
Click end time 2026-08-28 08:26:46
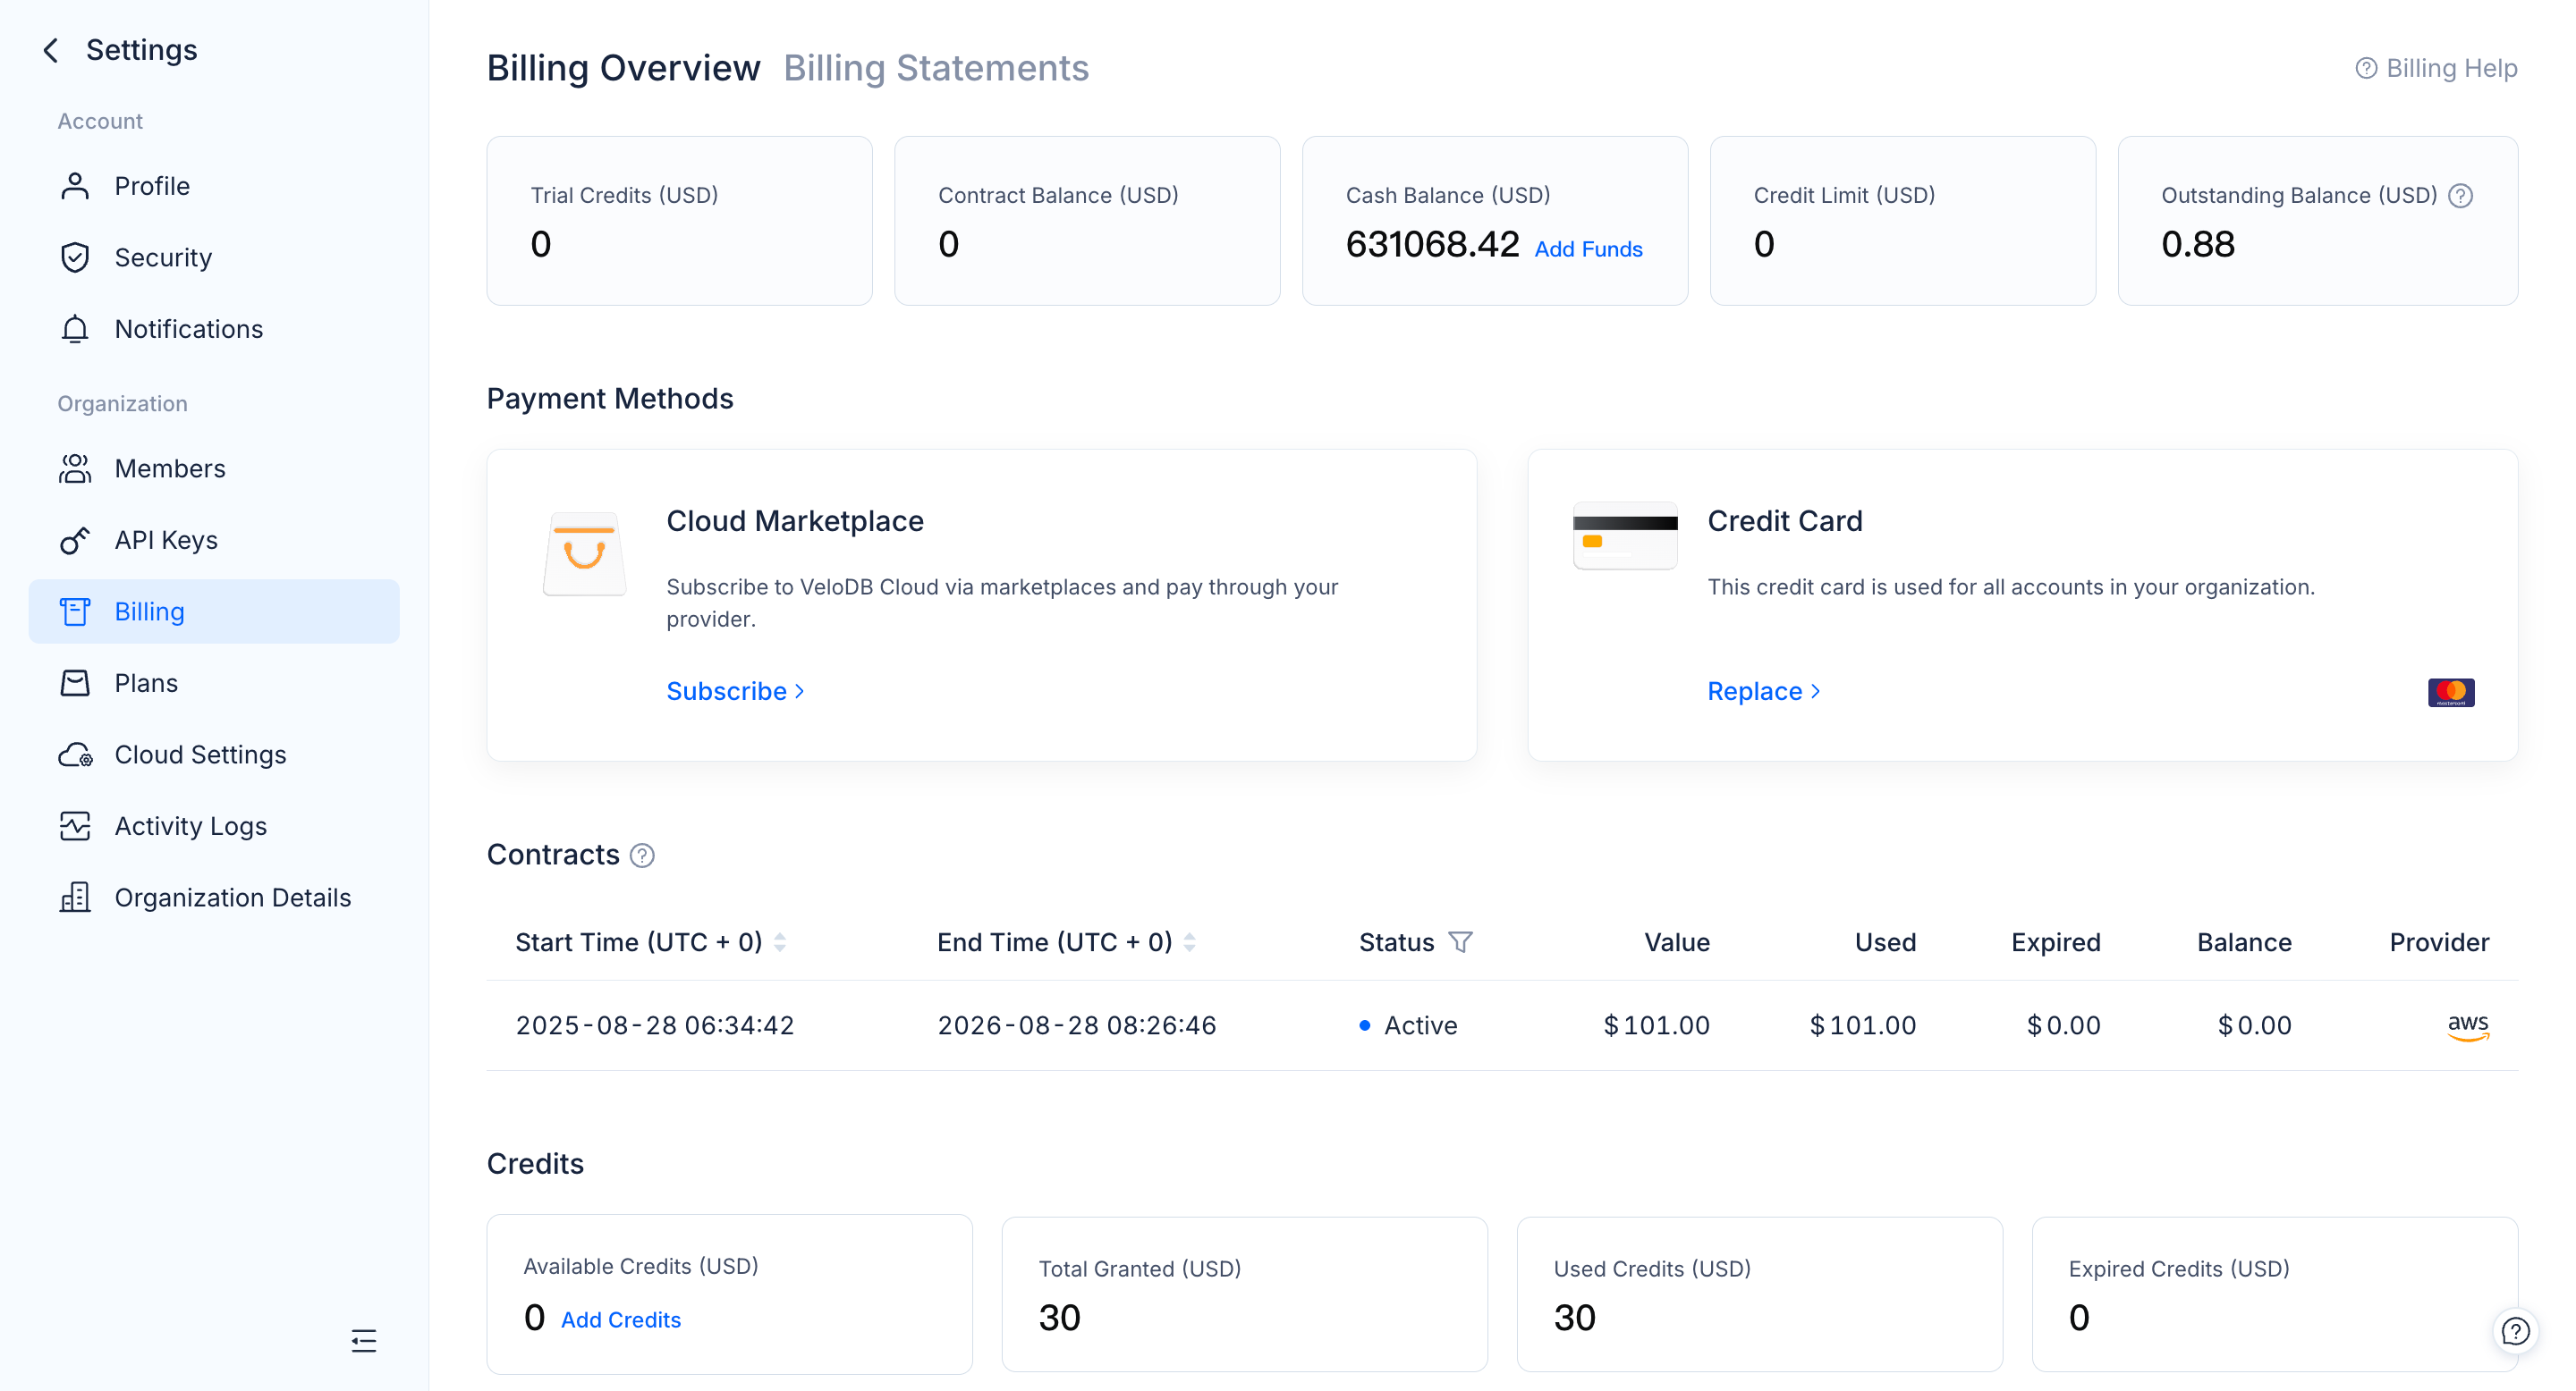point(1077,1026)
